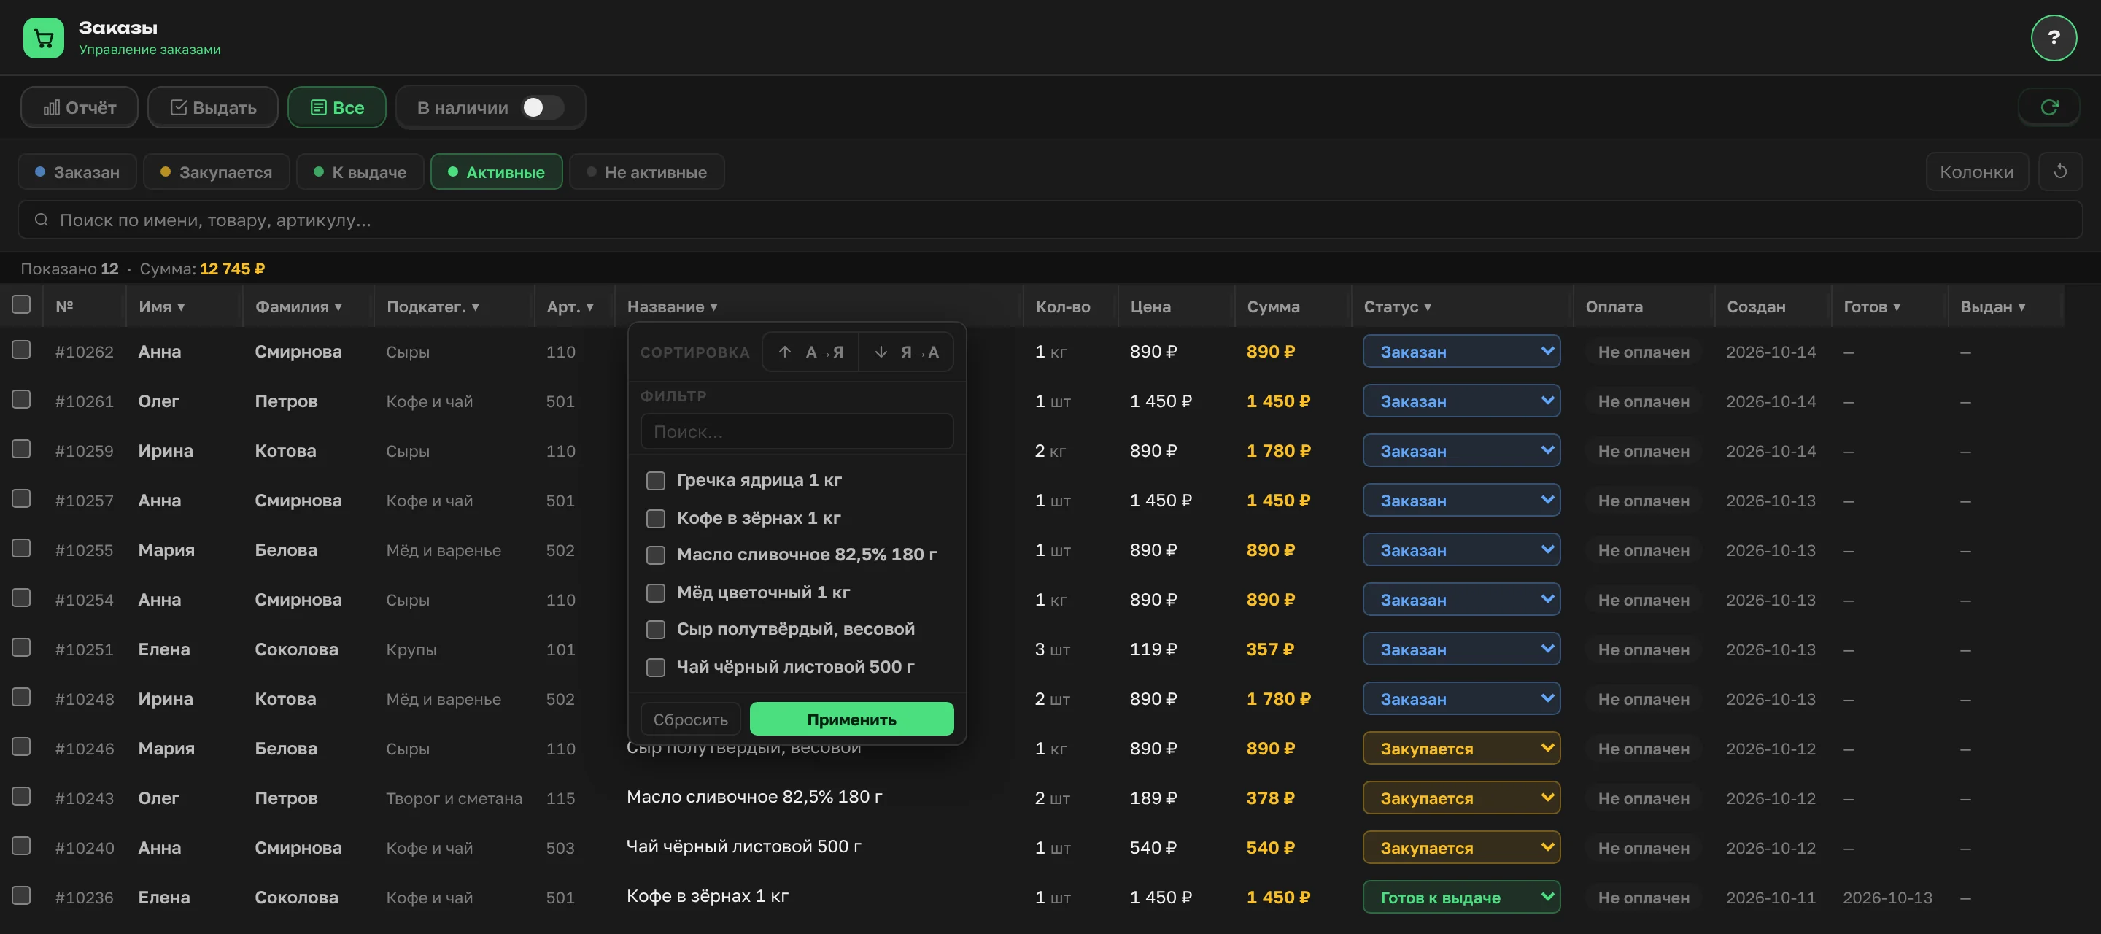Image resolution: width=2101 pixels, height=934 pixels.
Task: Select Чай чёрный листовой 500 г checkbox
Action: [x=656, y=666]
